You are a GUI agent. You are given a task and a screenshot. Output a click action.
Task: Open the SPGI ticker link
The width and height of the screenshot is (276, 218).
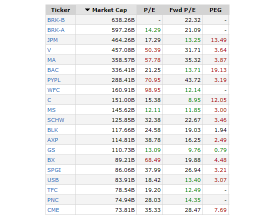(54, 170)
